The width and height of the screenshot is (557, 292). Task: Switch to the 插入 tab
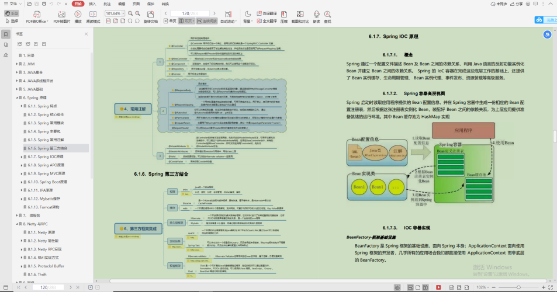(x=92, y=4)
